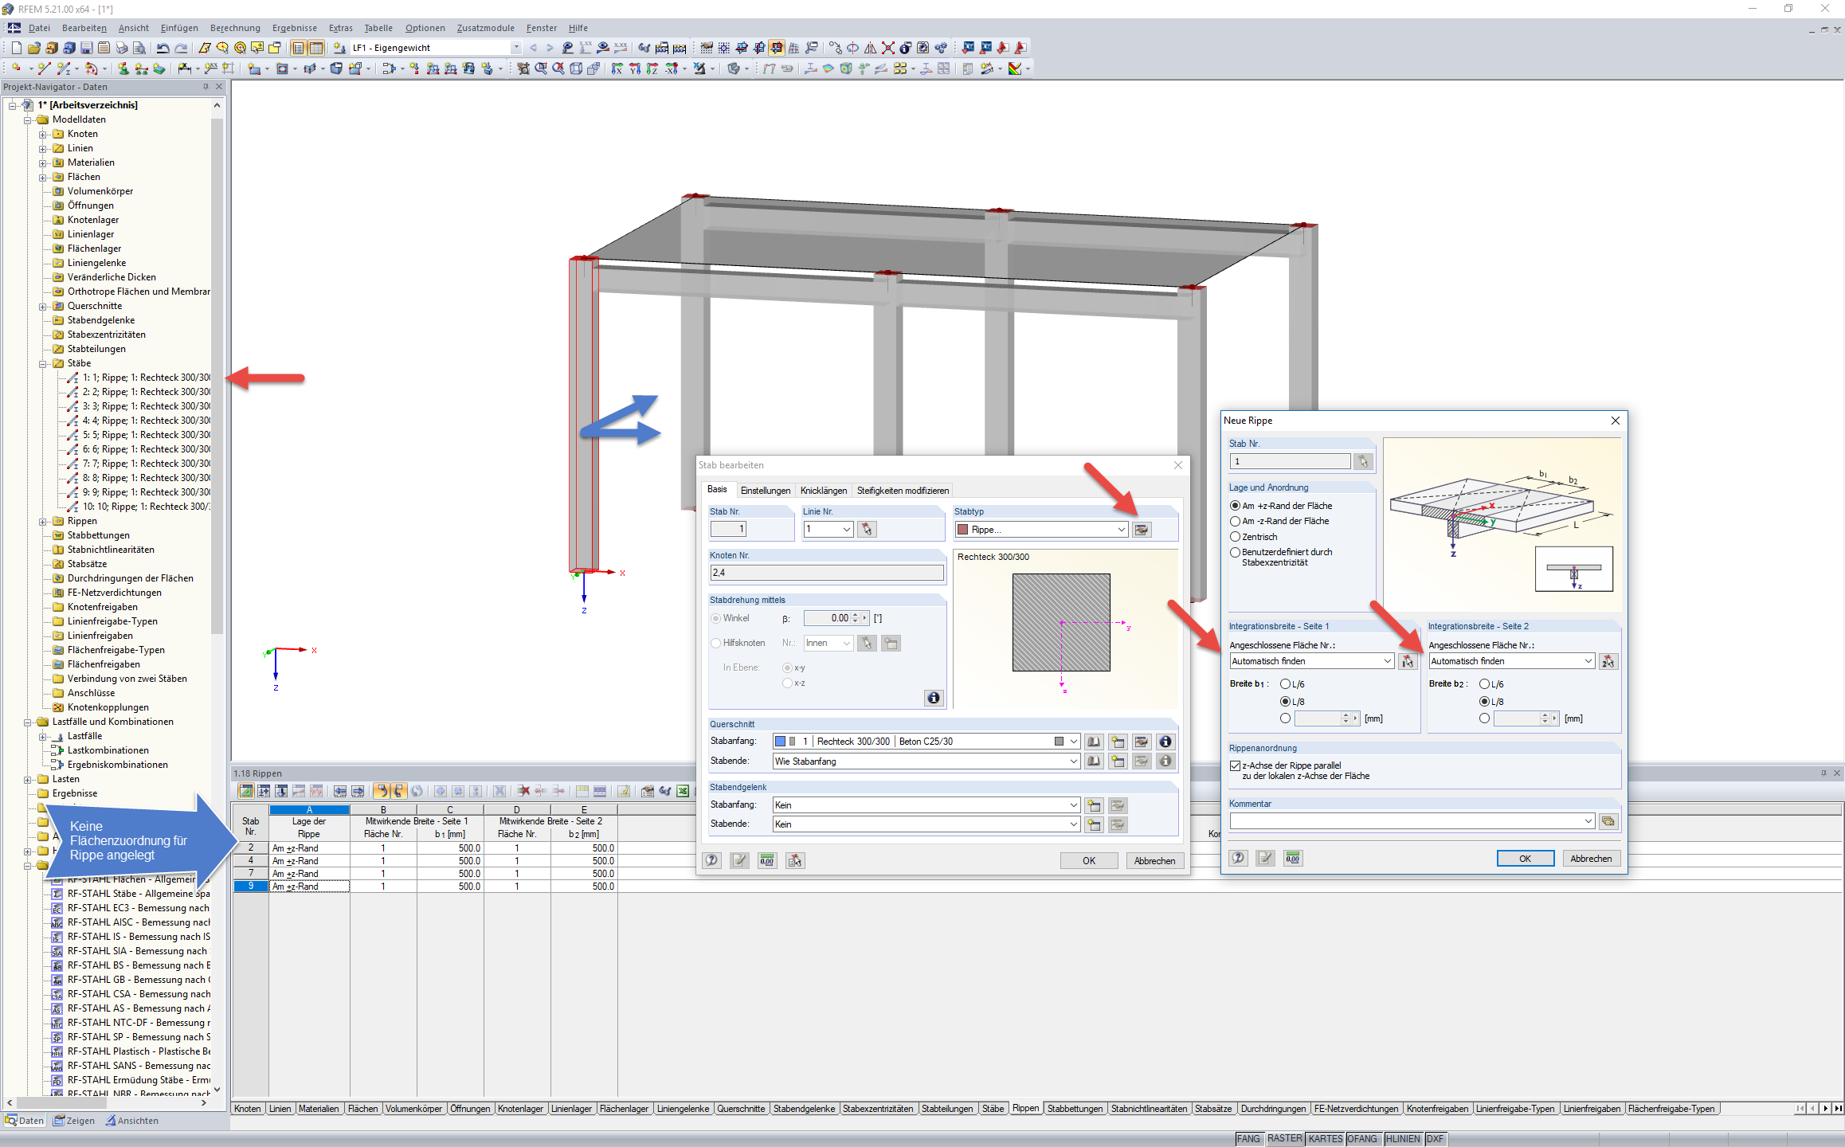Open the Stabtyp dropdown

click(x=1121, y=530)
